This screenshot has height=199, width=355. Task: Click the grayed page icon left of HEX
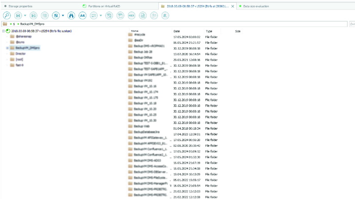pos(120,15)
